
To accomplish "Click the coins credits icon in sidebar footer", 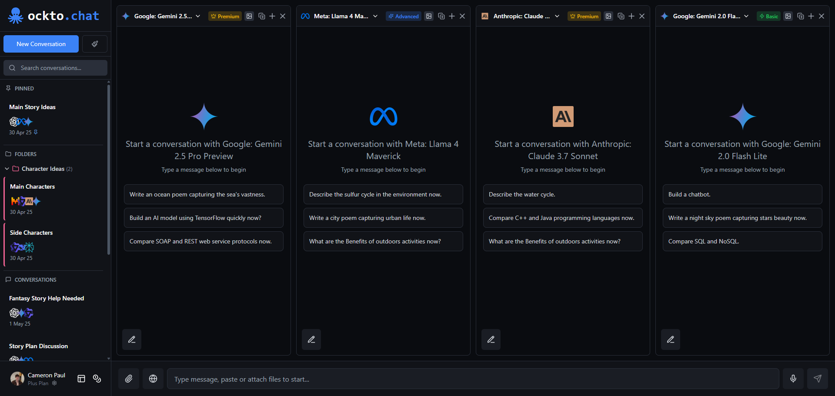I will [x=97, y=379].
